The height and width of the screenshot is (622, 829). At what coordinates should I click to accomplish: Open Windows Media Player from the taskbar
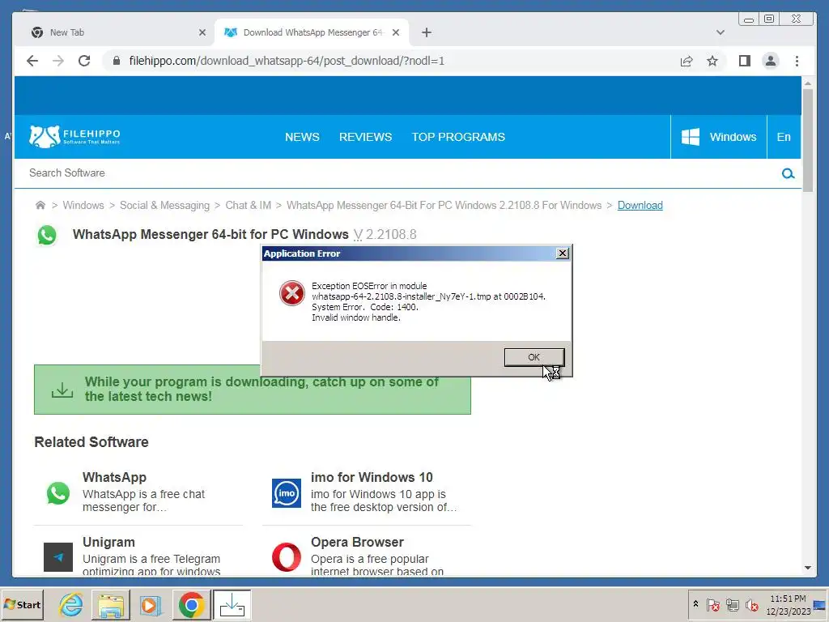pyautogui.click(x=150, y=604)
